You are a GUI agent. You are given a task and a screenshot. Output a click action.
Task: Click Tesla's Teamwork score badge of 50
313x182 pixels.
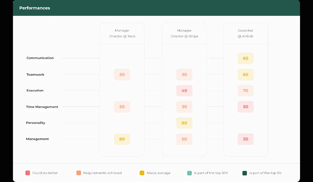pos(122,75)
